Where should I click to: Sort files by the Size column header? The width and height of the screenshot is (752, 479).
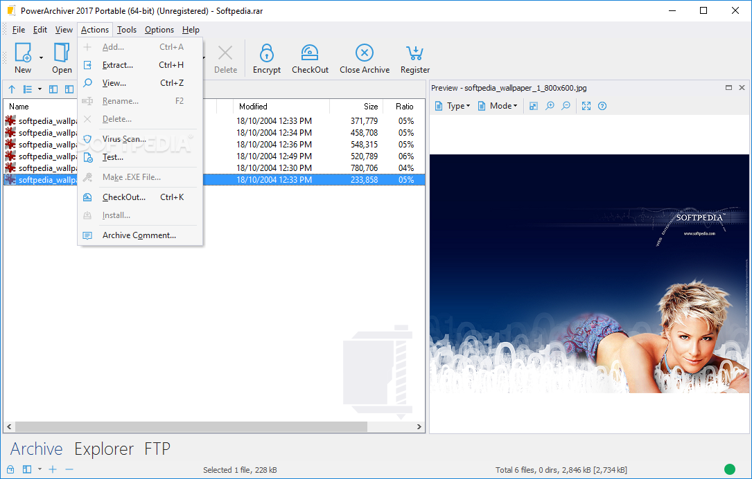[356, 107]
